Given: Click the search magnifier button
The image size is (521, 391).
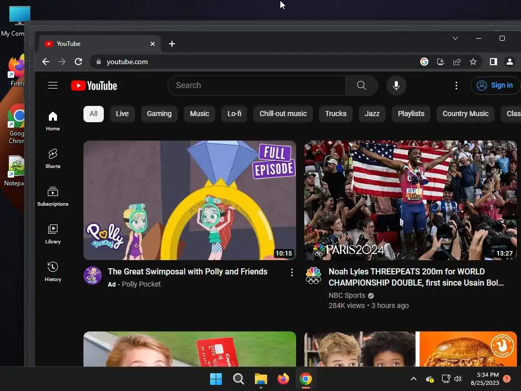Looking at the screenshot, I should (361, 86).
